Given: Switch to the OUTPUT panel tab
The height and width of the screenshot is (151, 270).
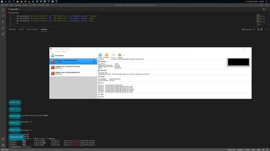Looking at the screenshot, I should pyautogui.click(x=21, y=29).
